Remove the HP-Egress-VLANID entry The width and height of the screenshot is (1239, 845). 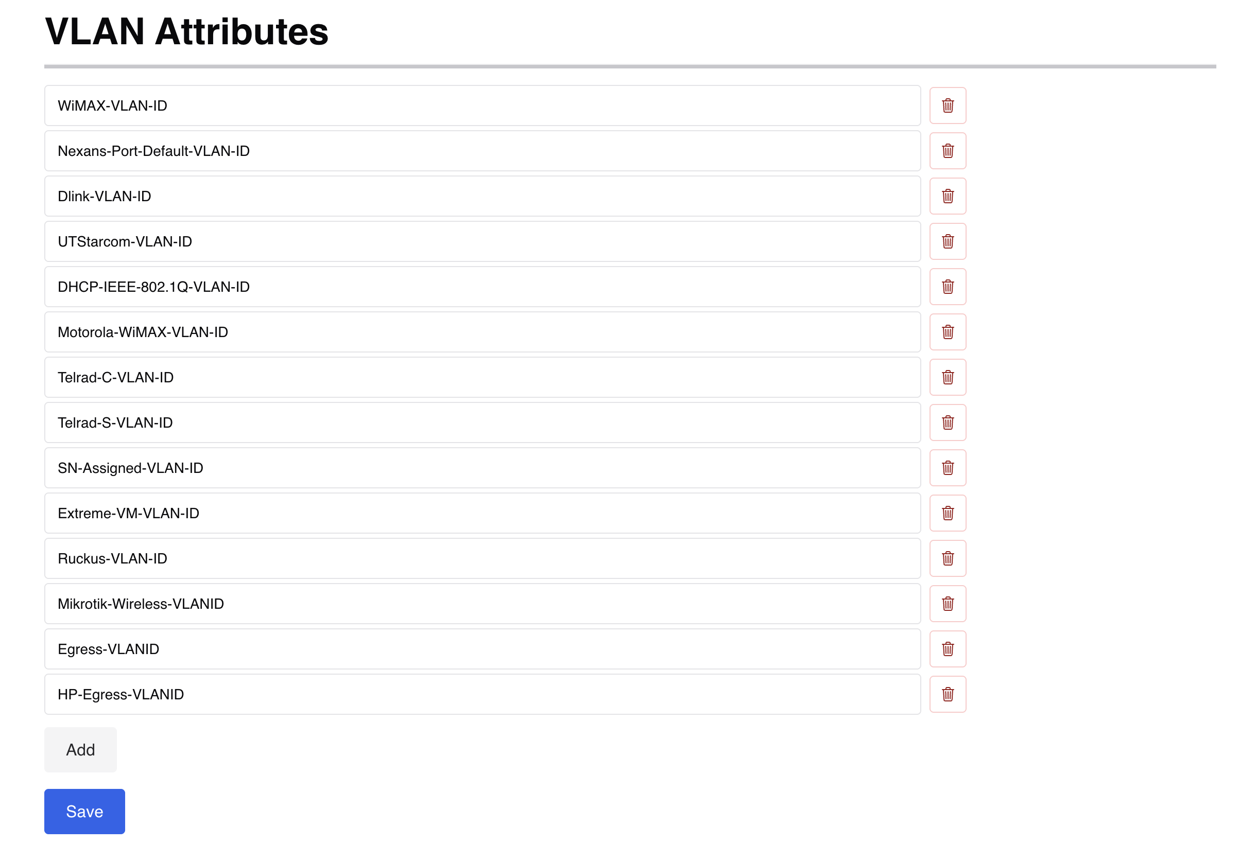pos(948,694)
